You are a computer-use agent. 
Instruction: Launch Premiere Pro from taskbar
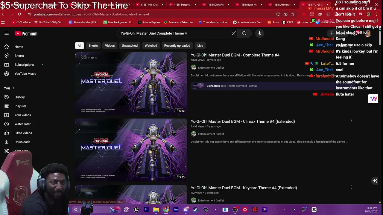tap(146, 210)
